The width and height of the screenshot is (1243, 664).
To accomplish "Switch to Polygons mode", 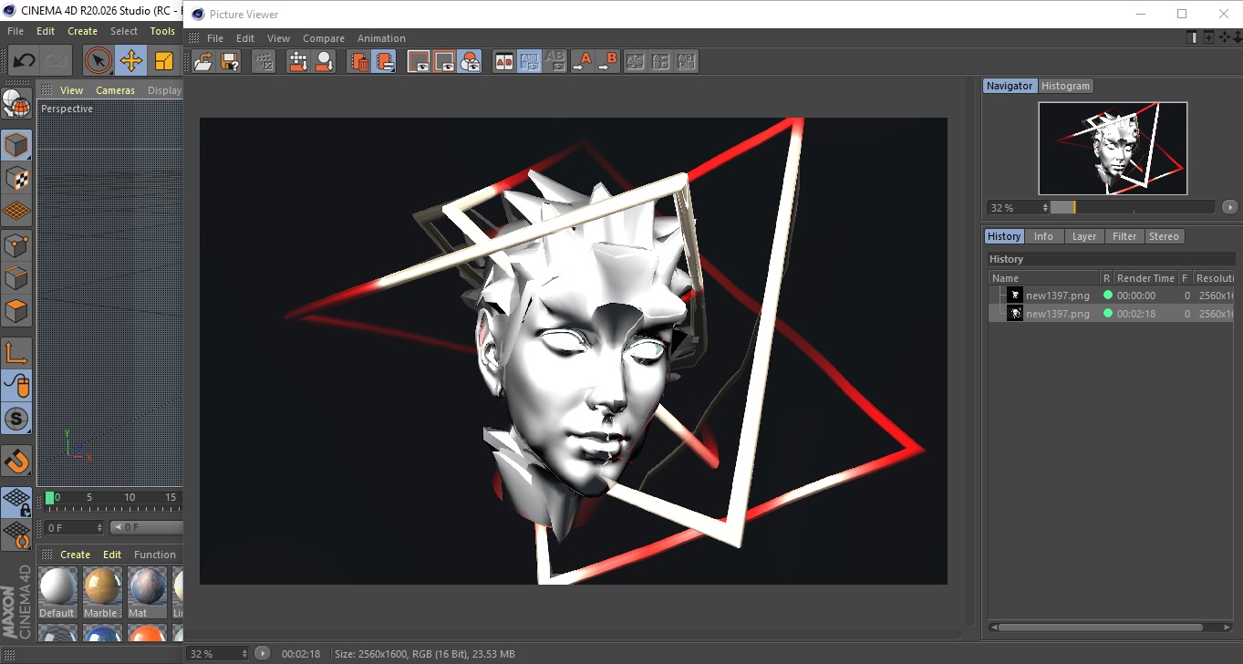I will click(x=16, y=311).
